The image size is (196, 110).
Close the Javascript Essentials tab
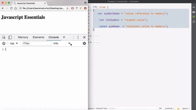click(x=45, y=3)
